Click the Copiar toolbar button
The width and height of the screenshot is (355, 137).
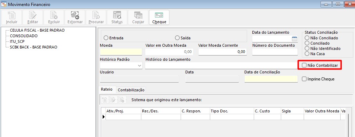pos(138,18)
